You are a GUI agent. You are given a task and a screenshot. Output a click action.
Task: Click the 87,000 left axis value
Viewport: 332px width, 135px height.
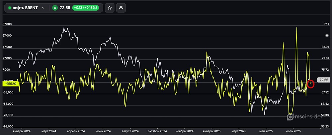[7, 24]
